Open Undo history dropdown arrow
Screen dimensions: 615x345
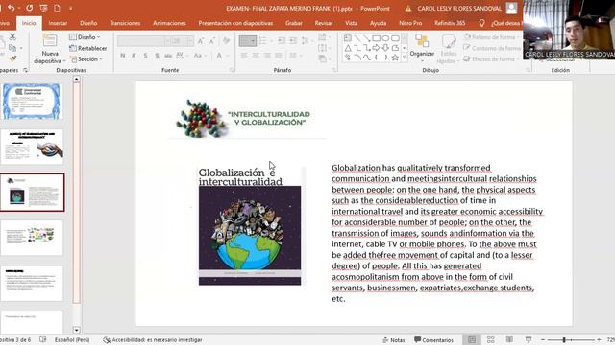click(19, 8)
